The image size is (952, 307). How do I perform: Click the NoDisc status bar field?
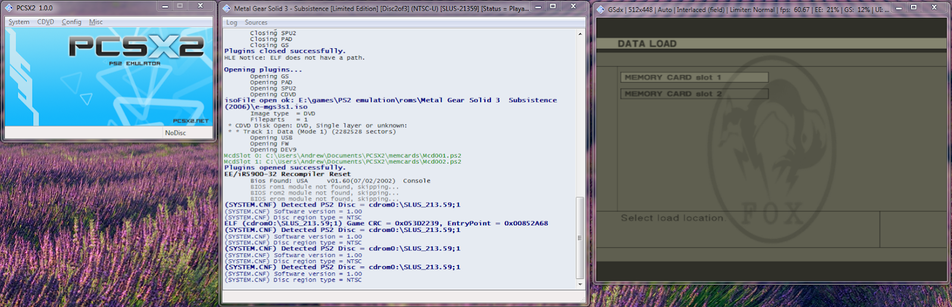pyautogui.click(x=188, y=133)
